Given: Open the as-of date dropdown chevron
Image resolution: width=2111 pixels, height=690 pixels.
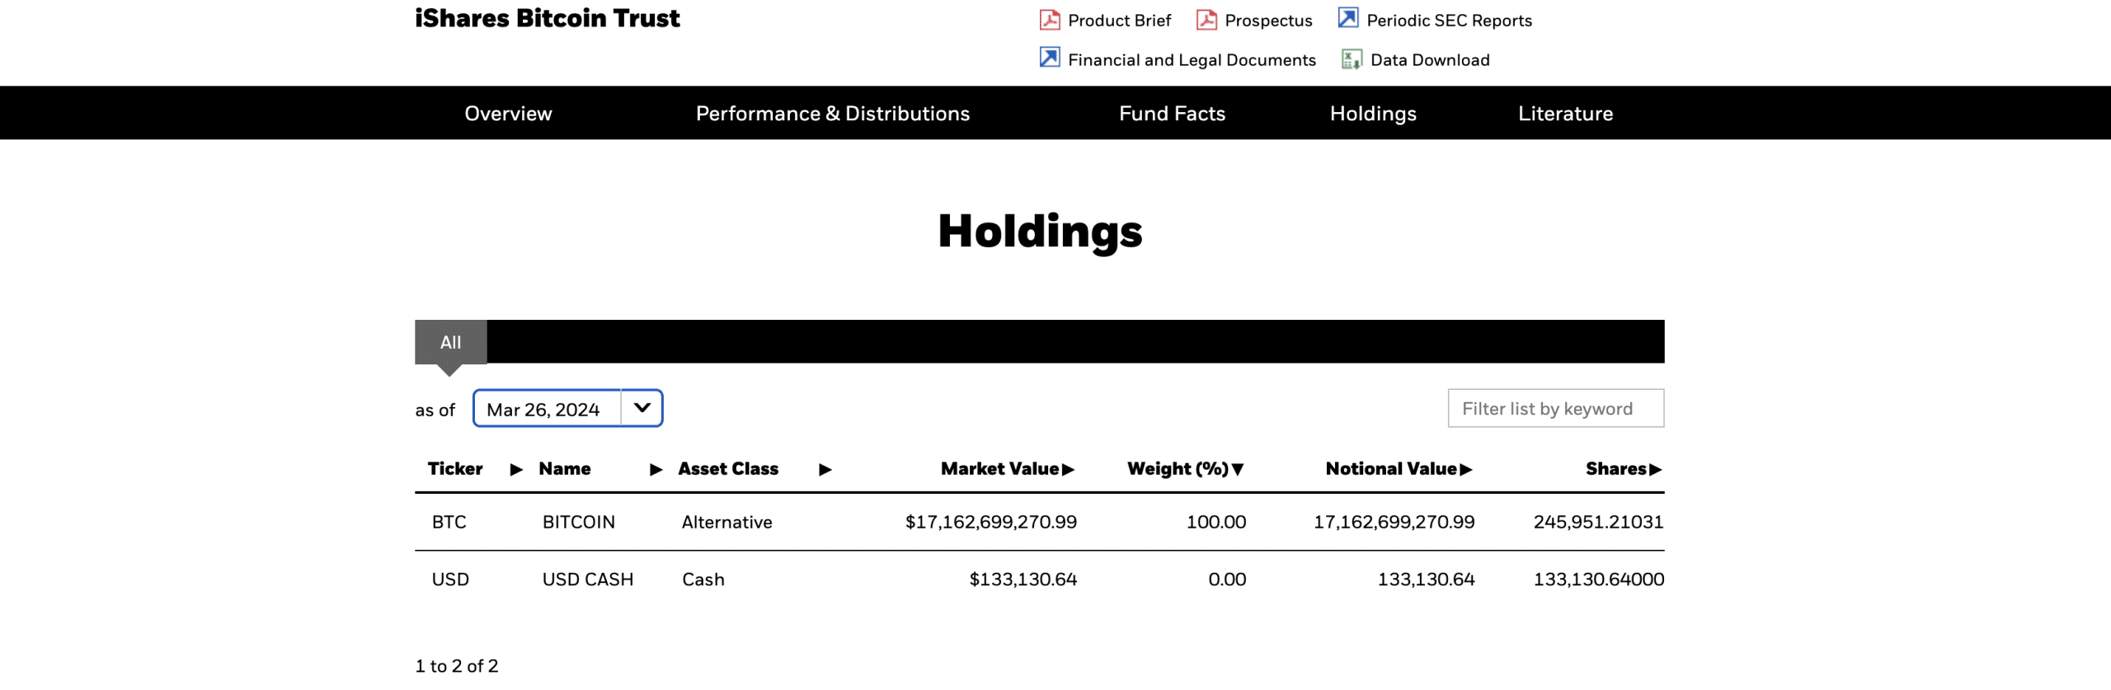Looking at the screenshot, I should [x=642, y=408].
